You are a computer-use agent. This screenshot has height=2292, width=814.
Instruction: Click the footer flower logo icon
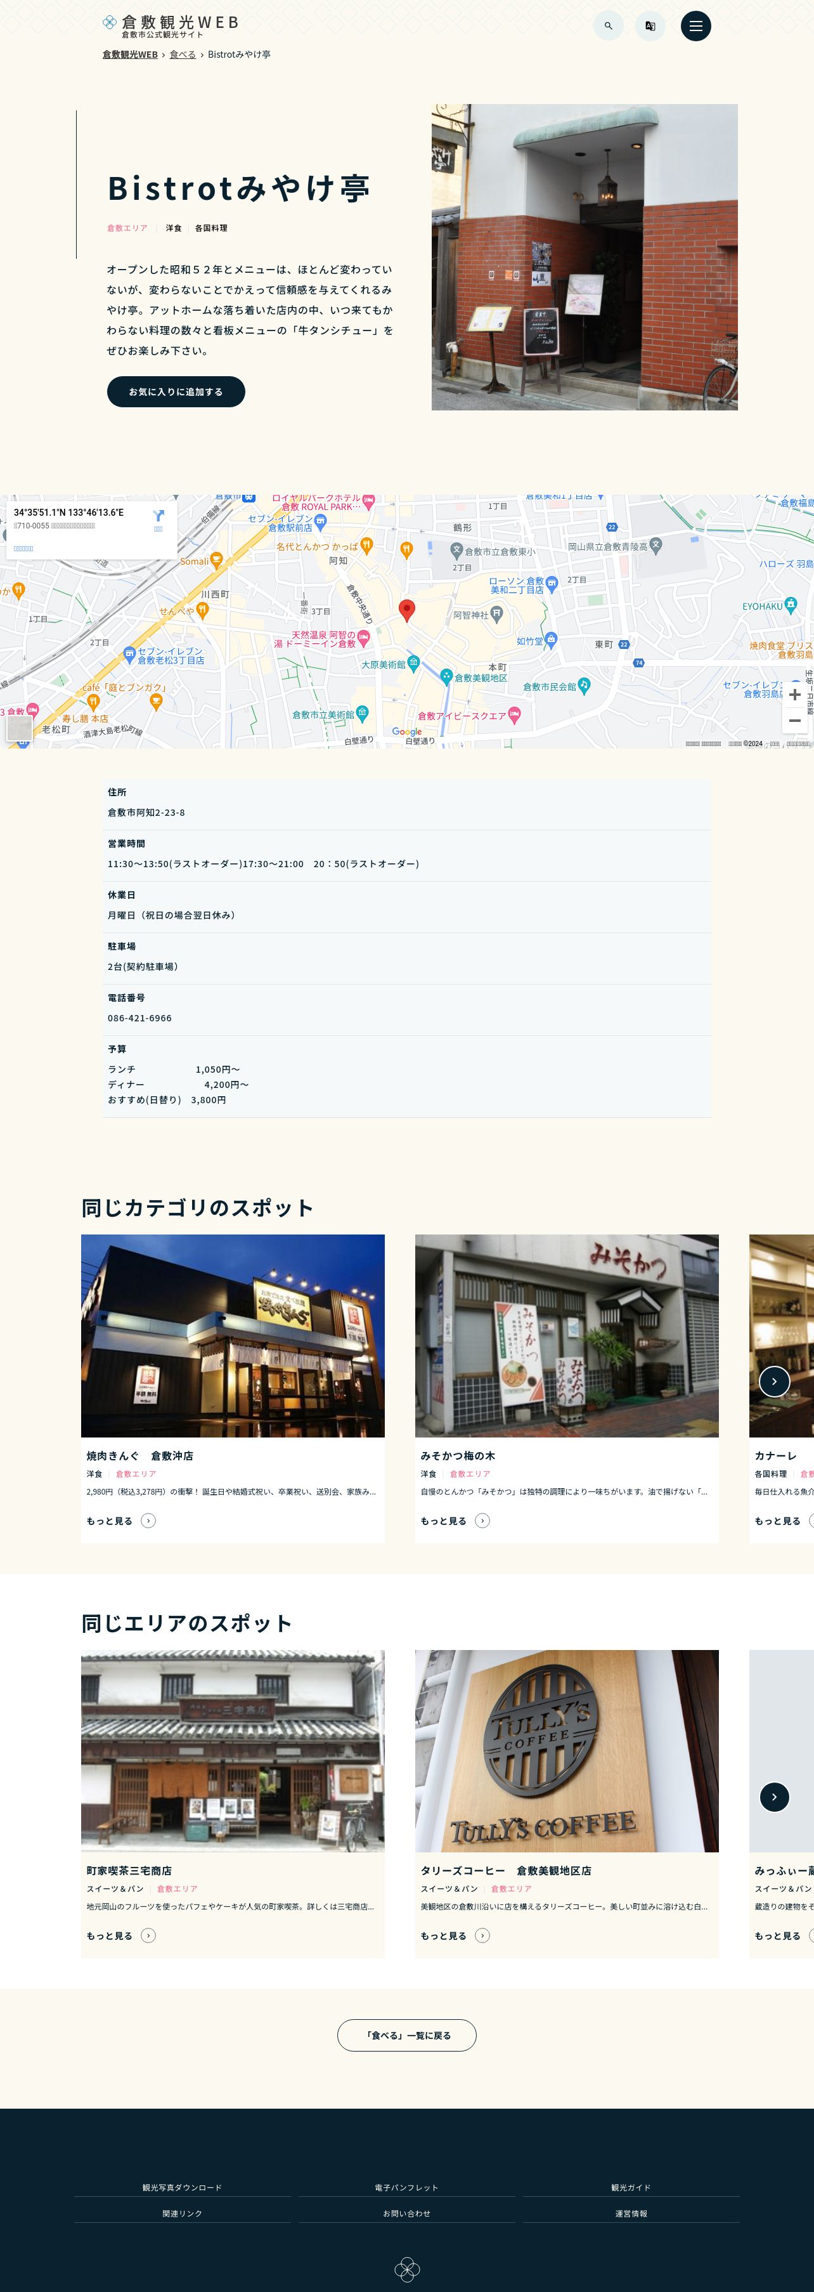click(406, 2269)
